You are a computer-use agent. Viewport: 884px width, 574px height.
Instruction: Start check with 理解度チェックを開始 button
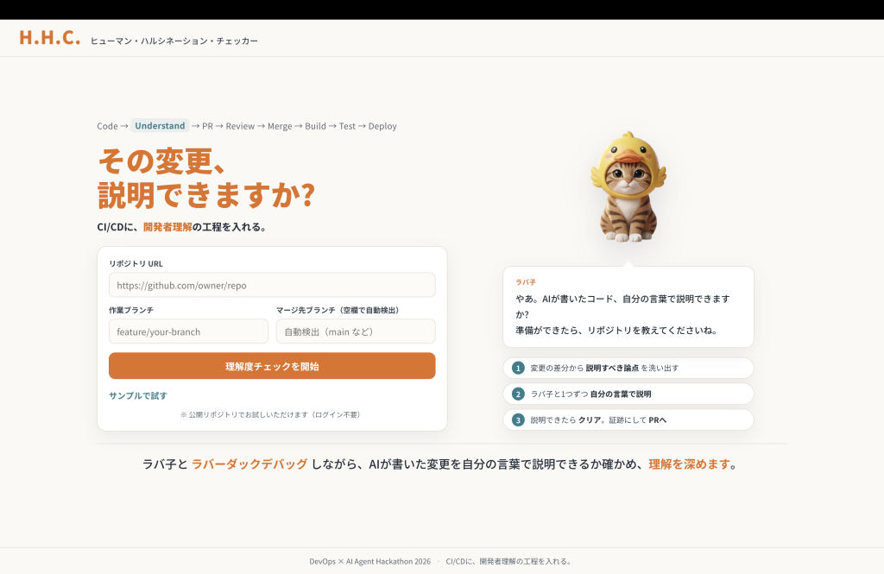[x=272, y=366]
